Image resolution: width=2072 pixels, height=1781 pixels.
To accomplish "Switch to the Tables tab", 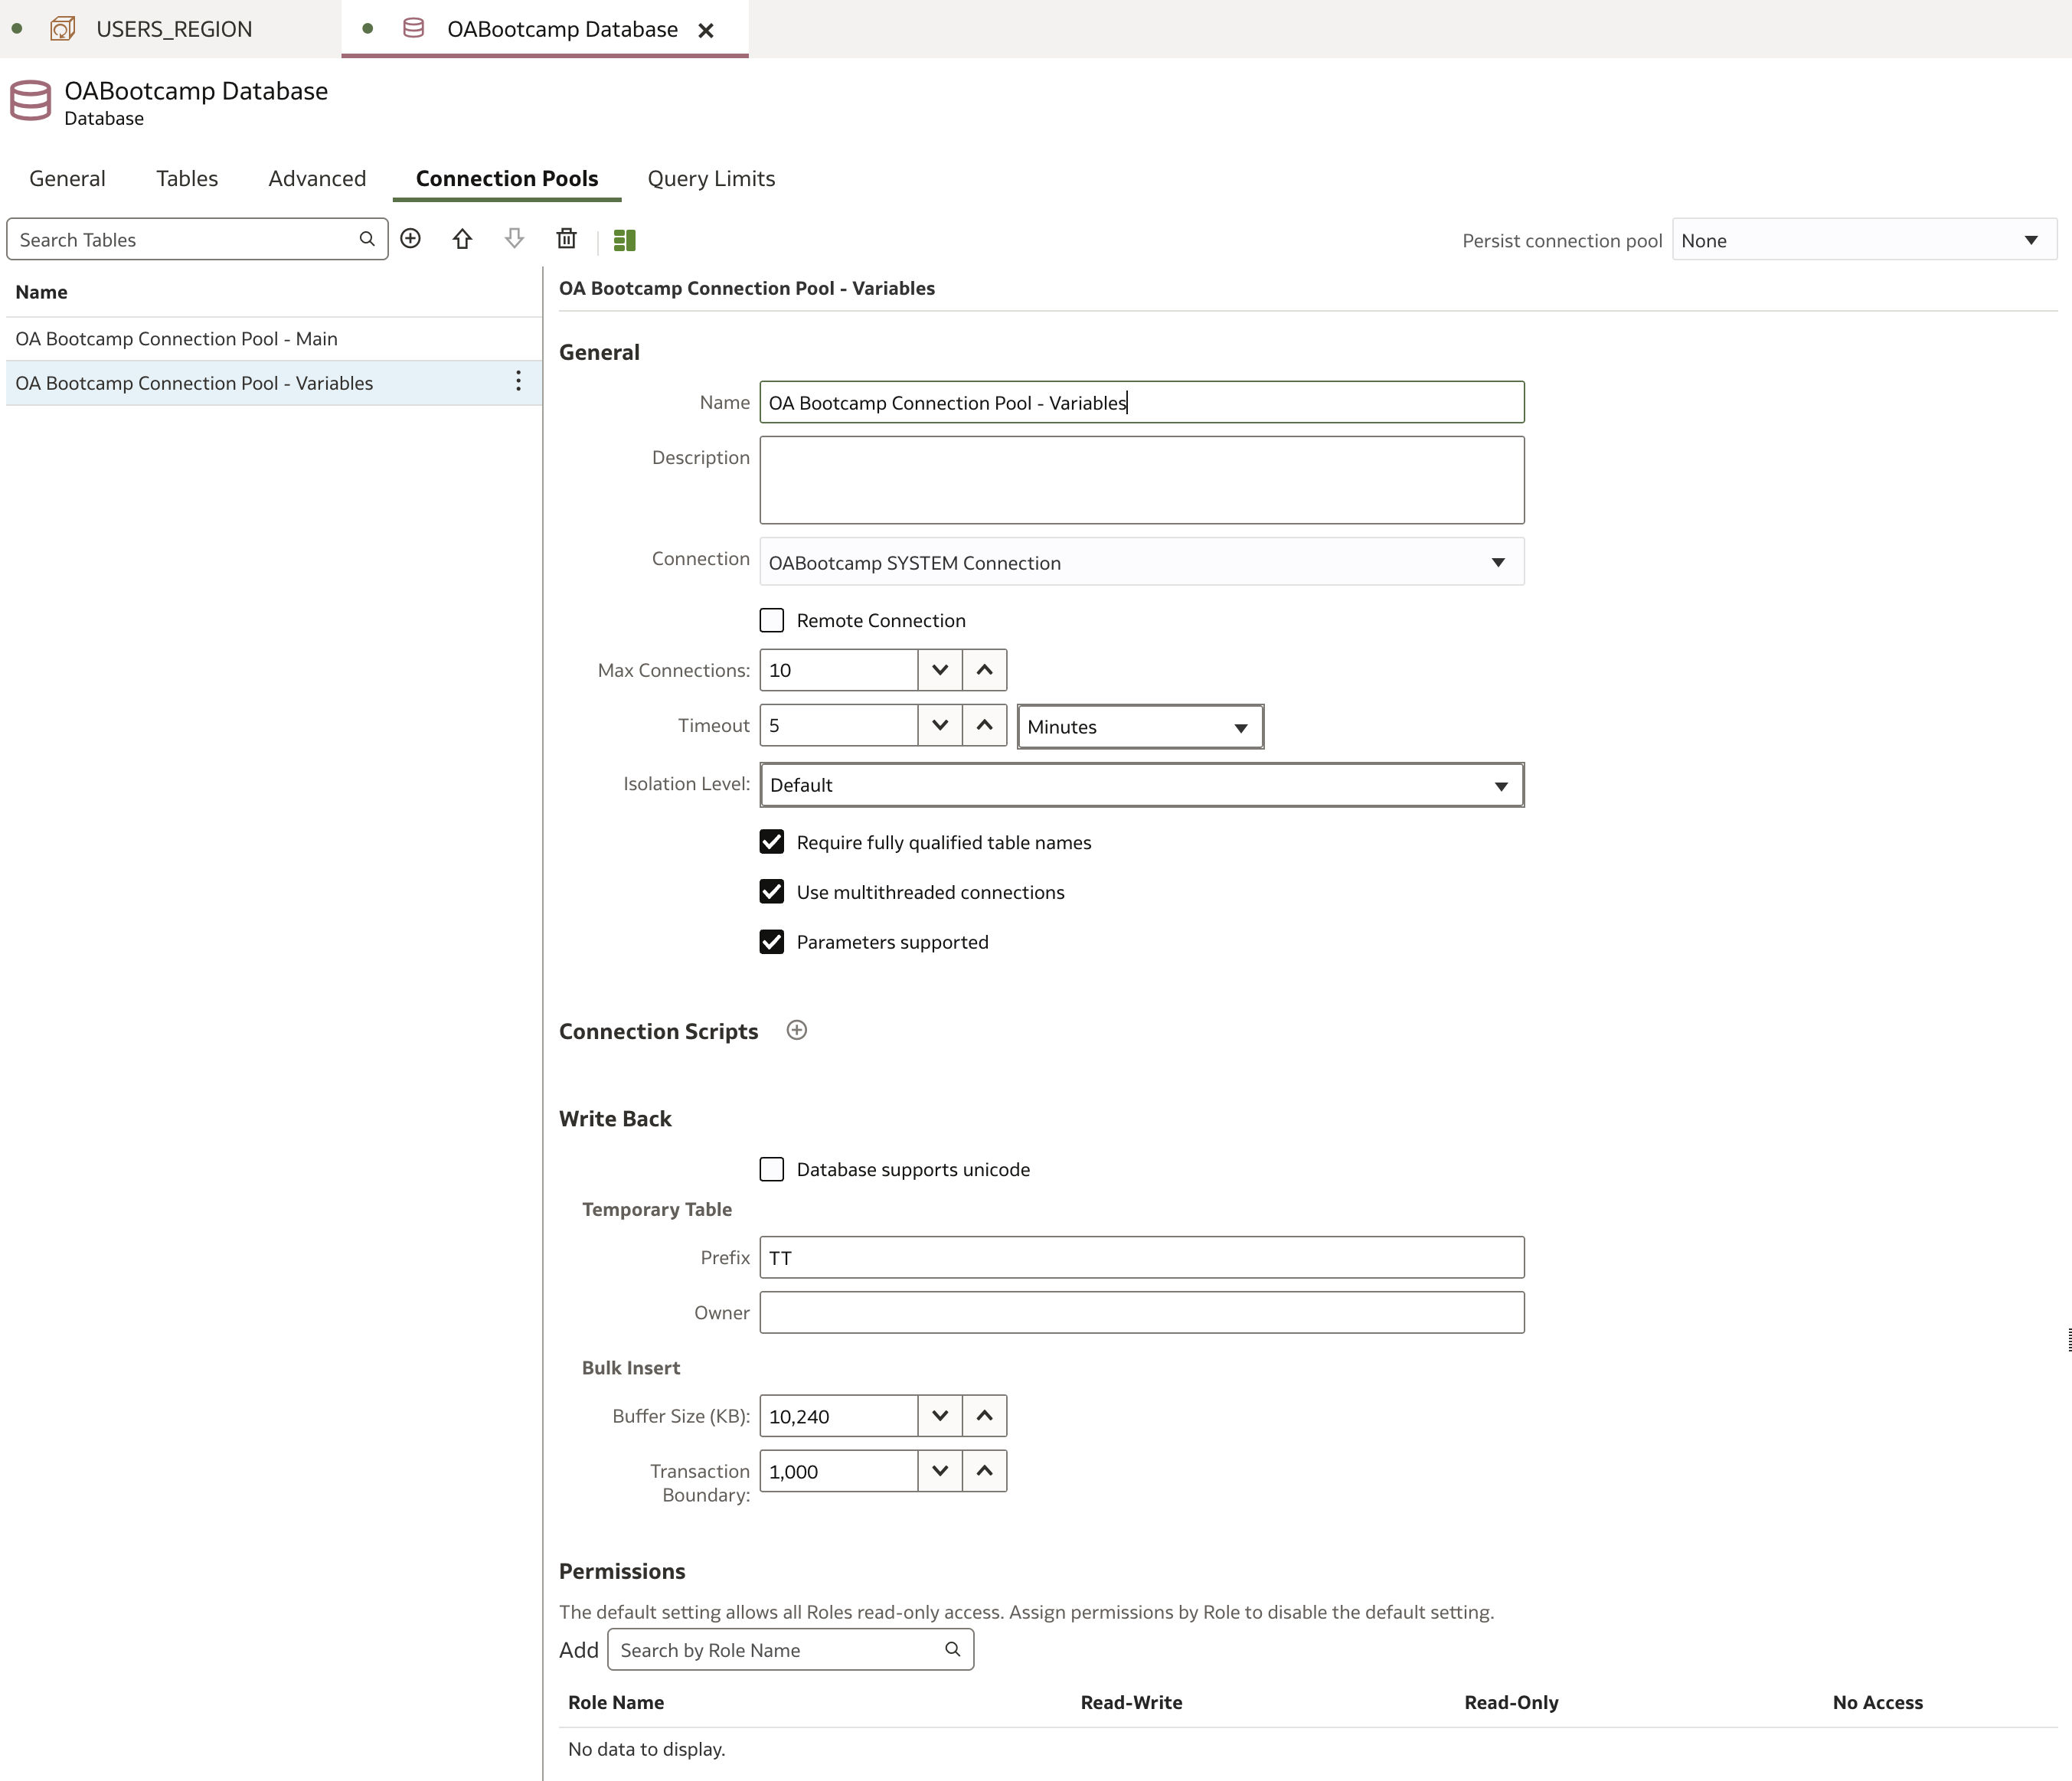I will tap(187, 179).
